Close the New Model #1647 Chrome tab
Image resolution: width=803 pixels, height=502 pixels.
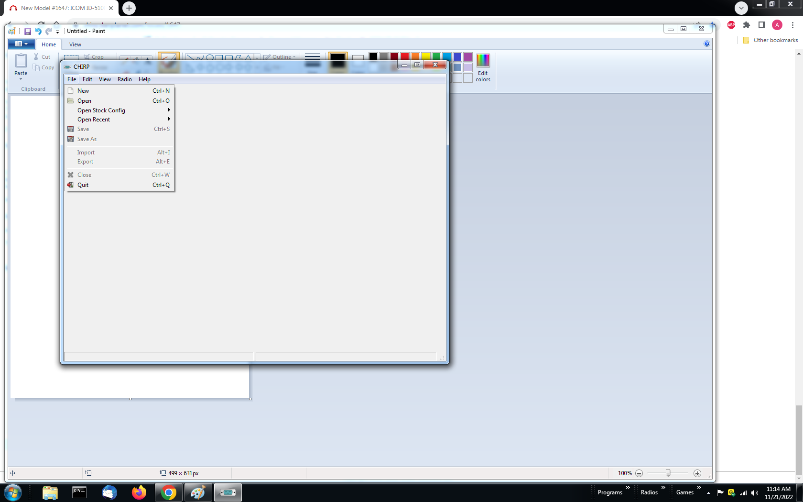click(111, 8)
